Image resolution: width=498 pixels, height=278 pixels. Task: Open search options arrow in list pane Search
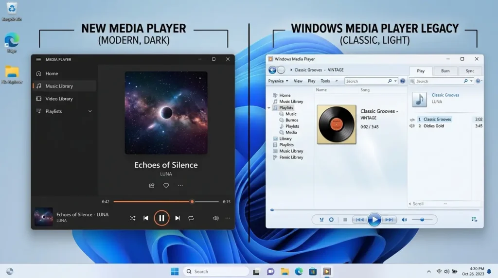click(471, 81)
